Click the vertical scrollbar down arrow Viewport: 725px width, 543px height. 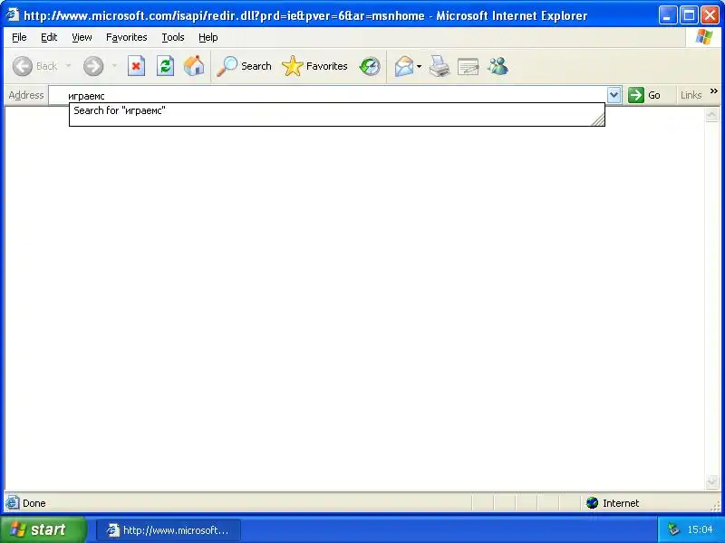point(711,481)
